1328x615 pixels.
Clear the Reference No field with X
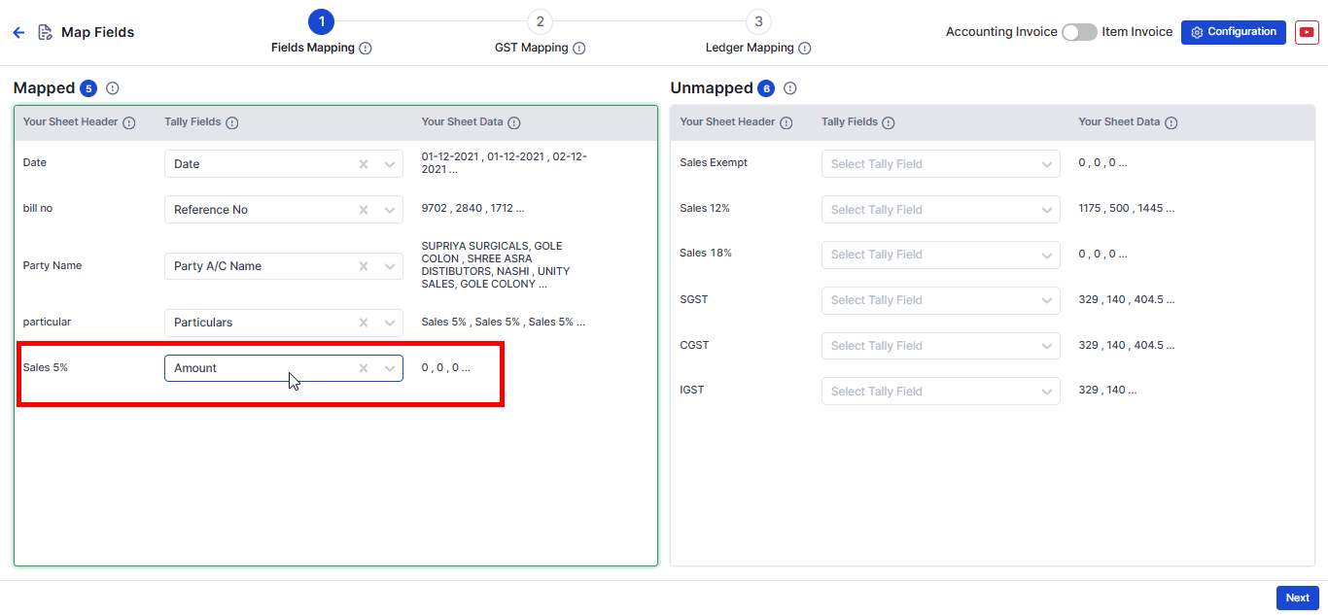[x=364, y=210]
